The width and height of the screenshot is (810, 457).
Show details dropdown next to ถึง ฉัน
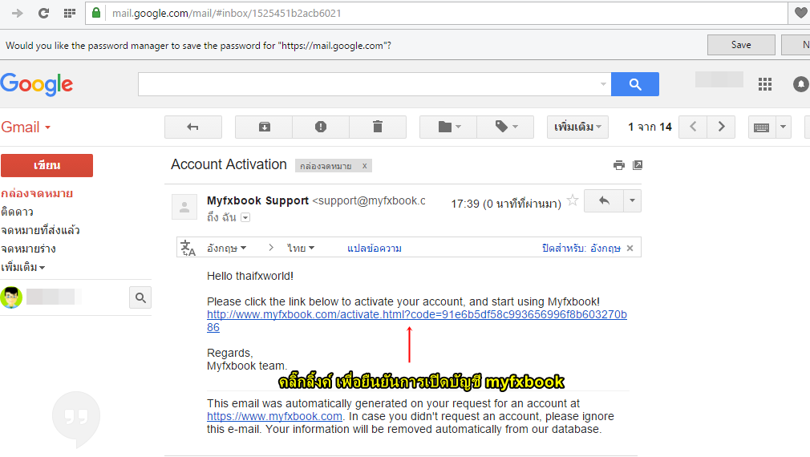coord(245,217)
